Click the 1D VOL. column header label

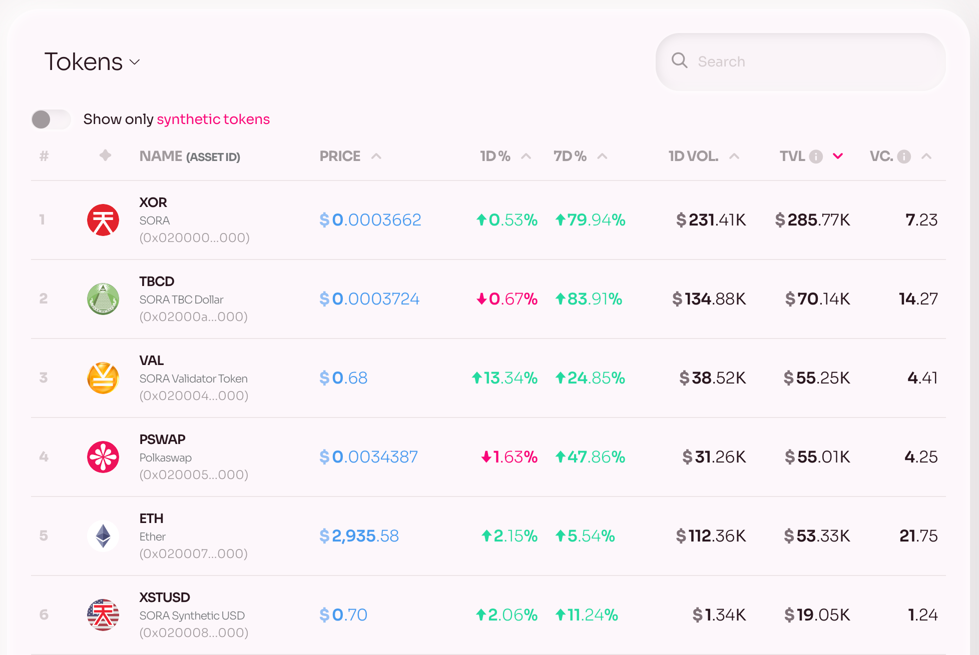[693, 156]
